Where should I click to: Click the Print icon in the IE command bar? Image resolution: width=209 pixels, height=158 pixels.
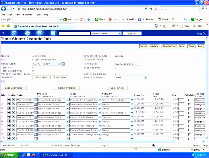(x=173, y=26)
